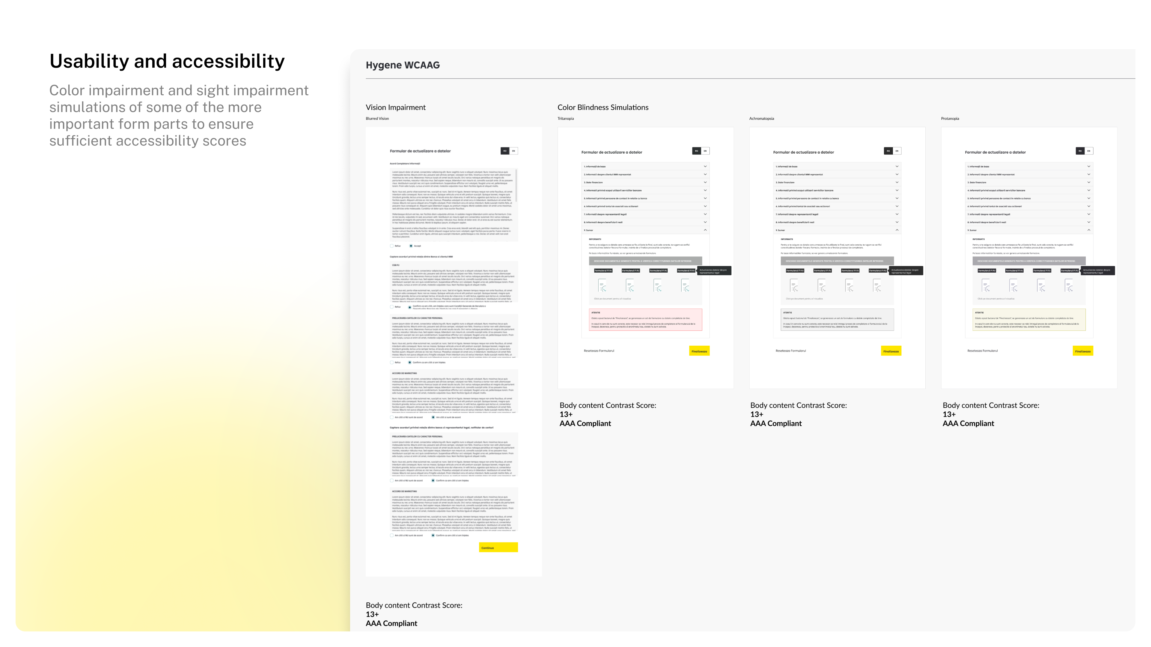Open third document icon in Tritanopia panel
Screen dimensions: 1151x647
tap(657, 285)
